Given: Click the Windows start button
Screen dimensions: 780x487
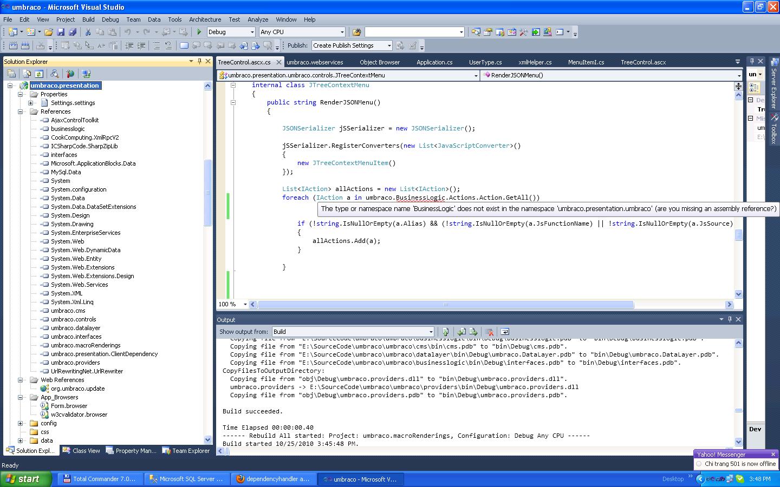Looking at the screenshot, I should [x=25, y=479].
